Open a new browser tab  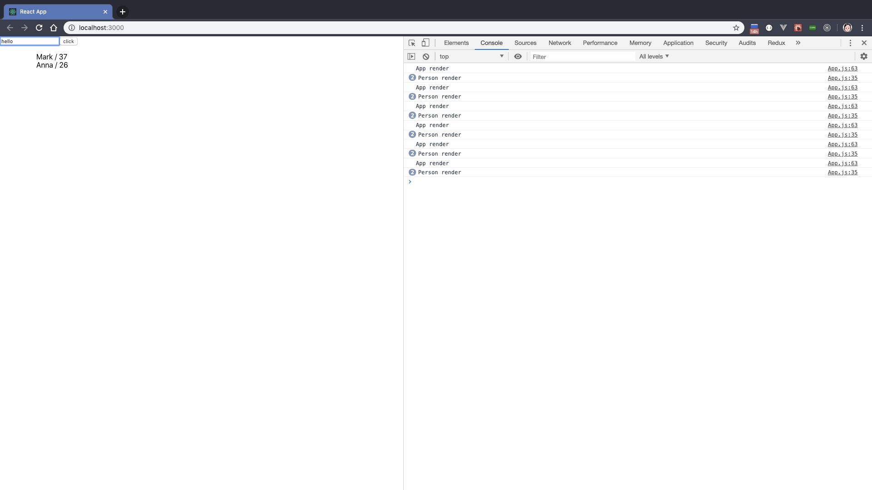click(123, 12)
